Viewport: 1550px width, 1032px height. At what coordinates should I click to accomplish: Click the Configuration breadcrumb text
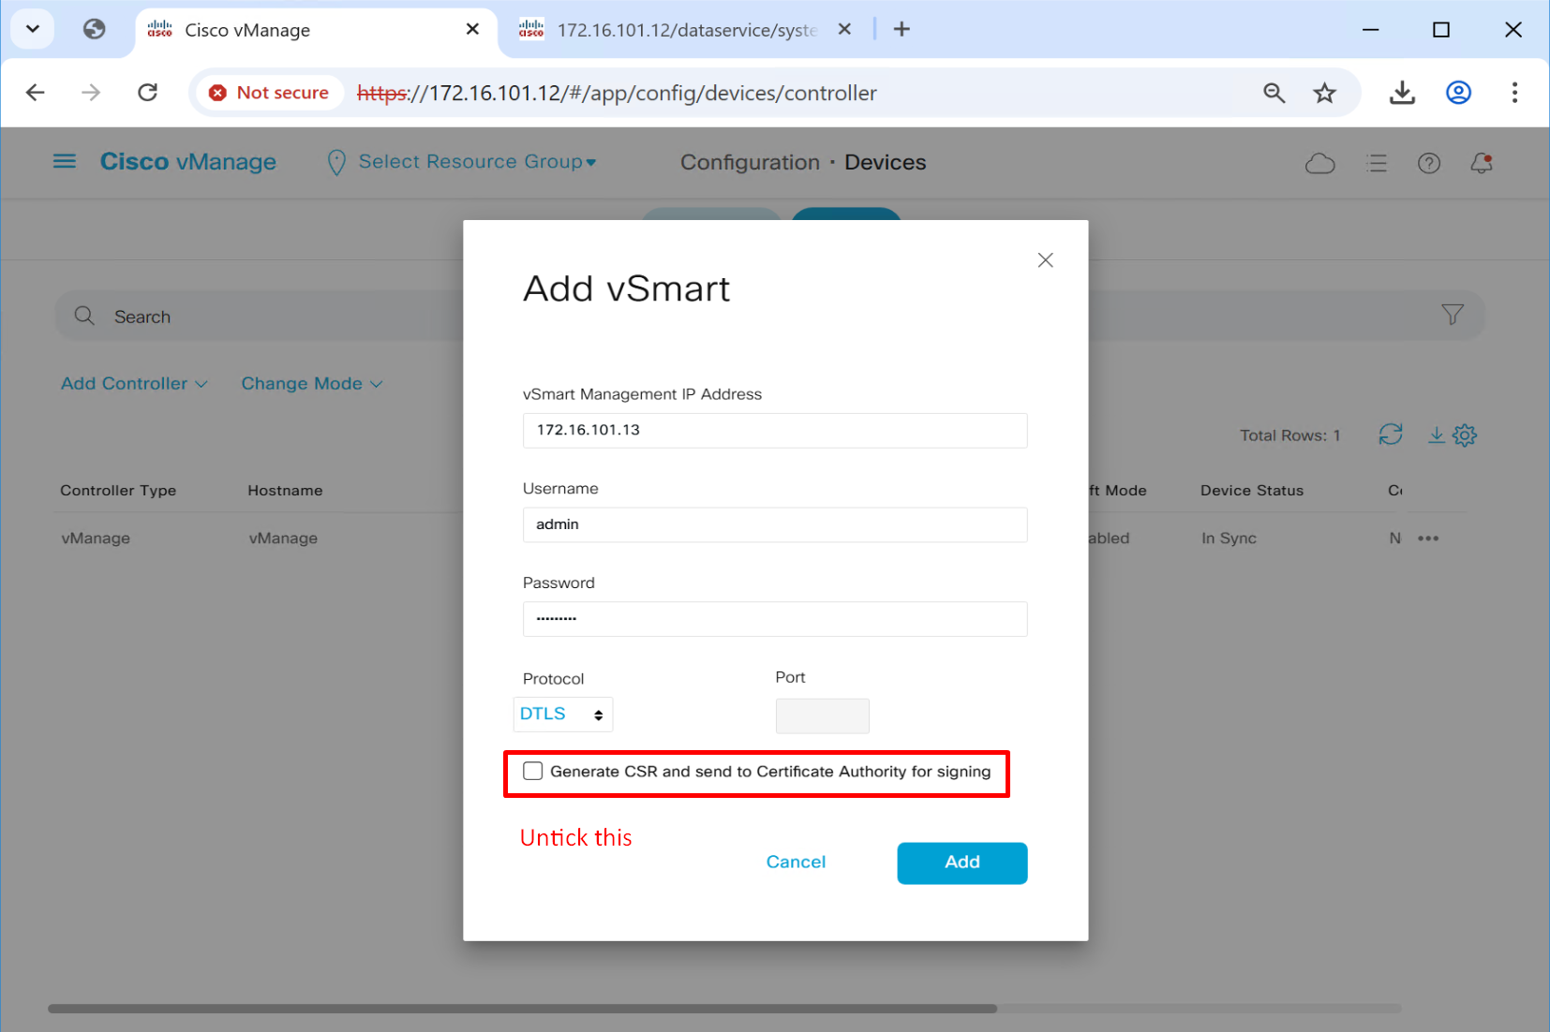(x=750, y=162)
